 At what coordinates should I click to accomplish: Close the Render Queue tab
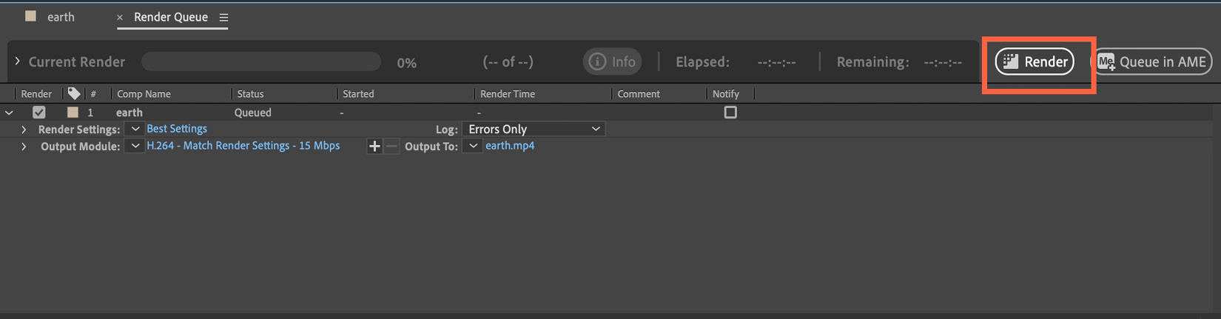120,17
